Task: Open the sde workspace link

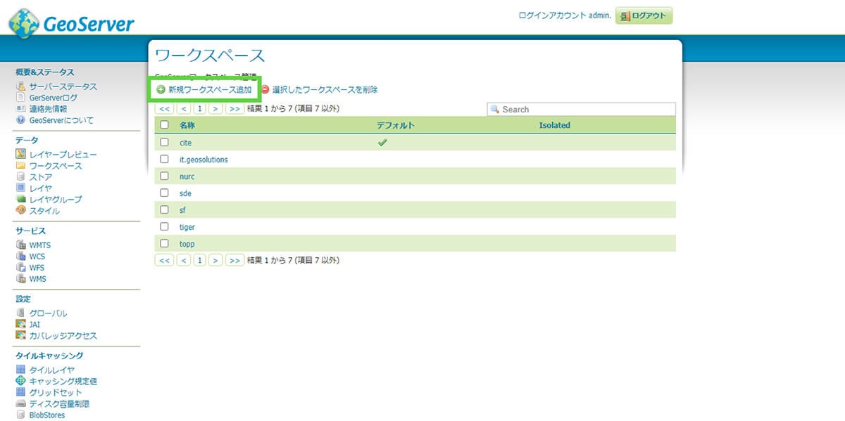Action: pos(185,193)
